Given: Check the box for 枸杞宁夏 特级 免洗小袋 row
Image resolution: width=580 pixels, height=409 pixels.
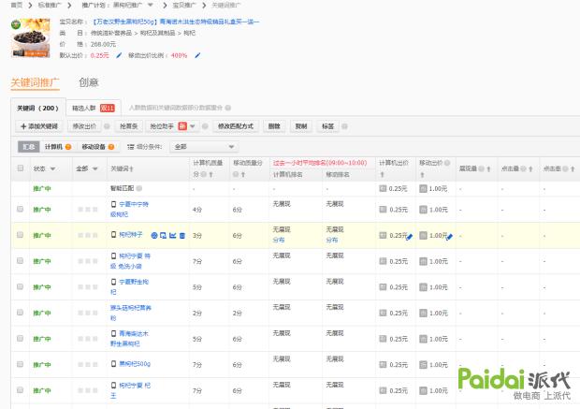Looking at the screenshot, I should 21,261.
